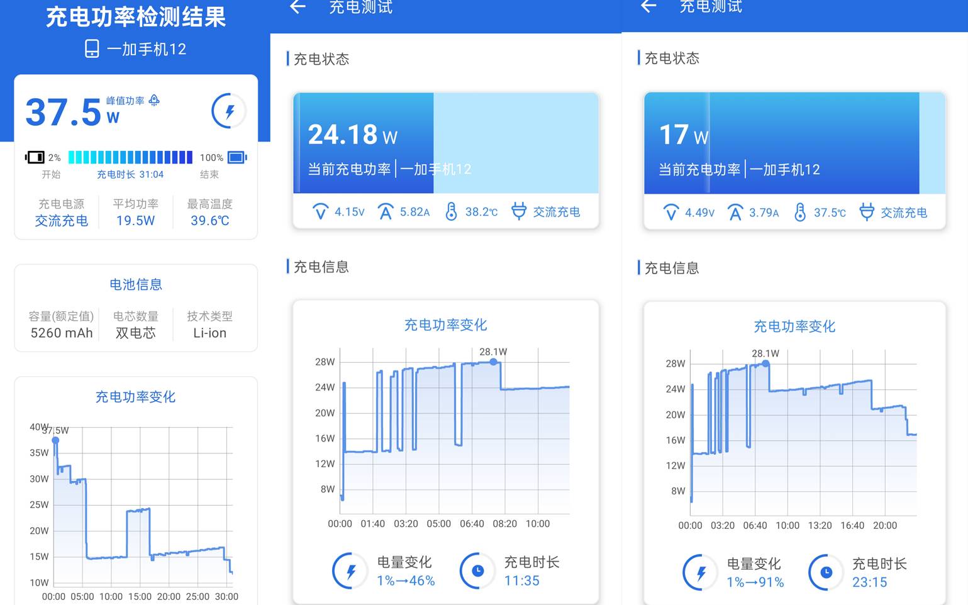968x605 pixels.
Task: Click 充电功率变化 title in right chart
Action: 794,326
